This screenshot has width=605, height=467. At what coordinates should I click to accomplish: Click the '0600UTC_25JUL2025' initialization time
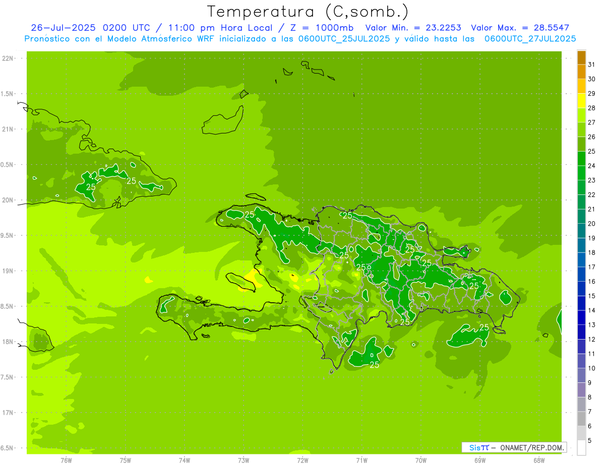(343, 38)
